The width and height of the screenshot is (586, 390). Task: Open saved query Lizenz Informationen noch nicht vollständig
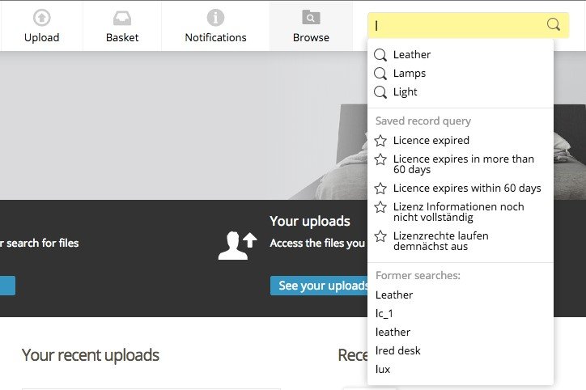tap(458, 212)
